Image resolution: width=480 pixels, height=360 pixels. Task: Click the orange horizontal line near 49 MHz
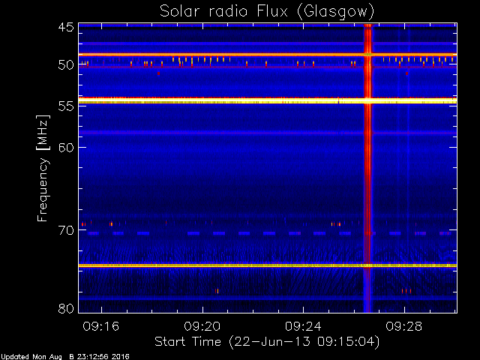(x=268, y=55)
